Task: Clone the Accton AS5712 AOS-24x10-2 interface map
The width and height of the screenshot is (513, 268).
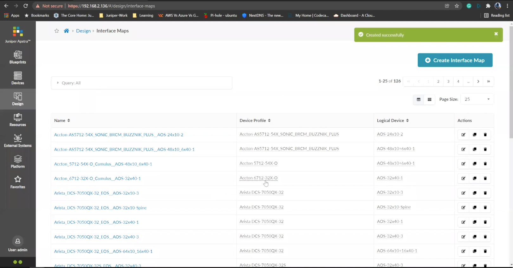Action: pyautogui.click(x=474, y=135)
